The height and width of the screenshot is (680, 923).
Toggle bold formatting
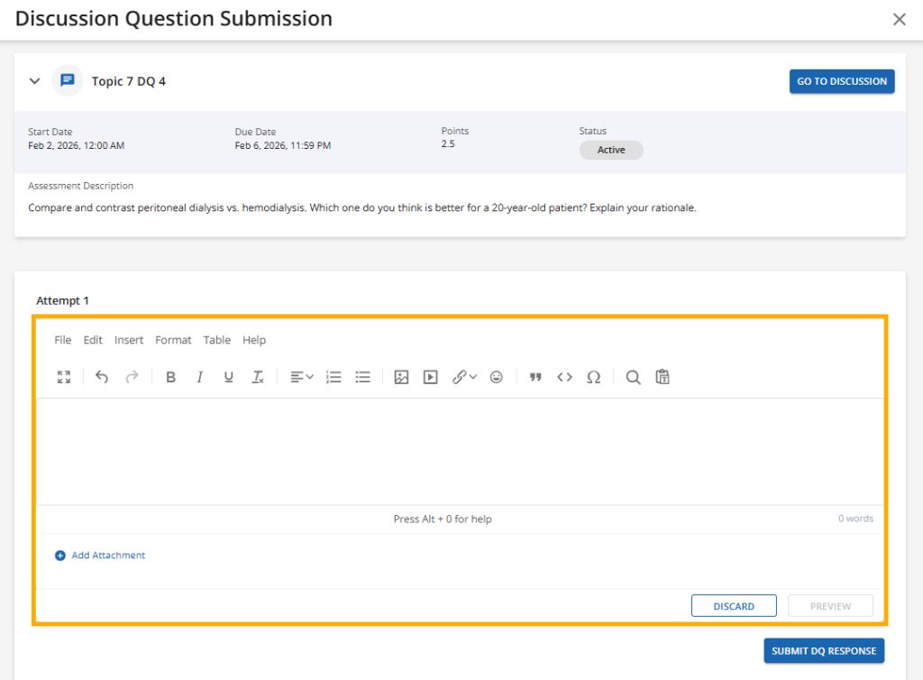tap(170, 377)
